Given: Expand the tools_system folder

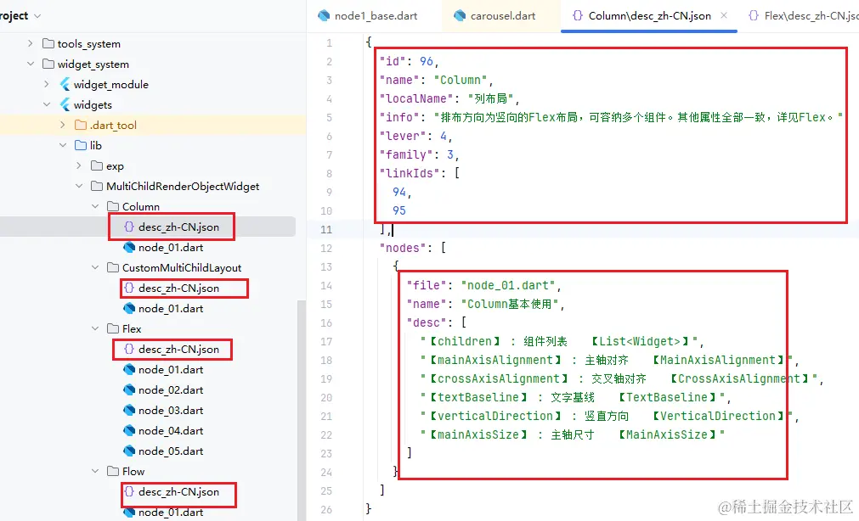Looking at the screenshot, I should 30,43.
